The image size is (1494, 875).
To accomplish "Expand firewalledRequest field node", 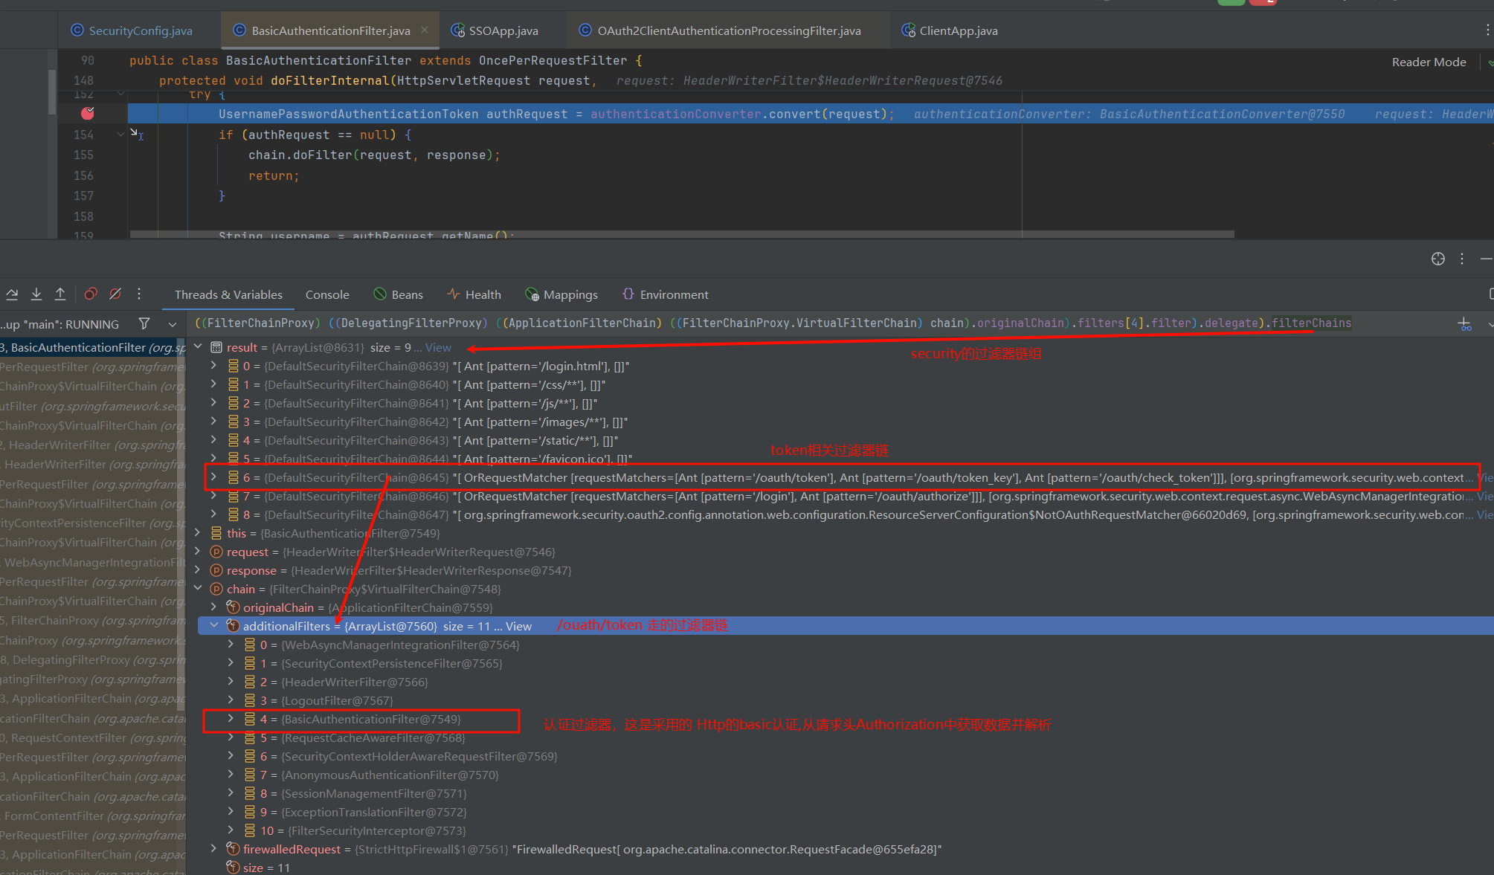I will pyautogui.click(x=214, y=849).
